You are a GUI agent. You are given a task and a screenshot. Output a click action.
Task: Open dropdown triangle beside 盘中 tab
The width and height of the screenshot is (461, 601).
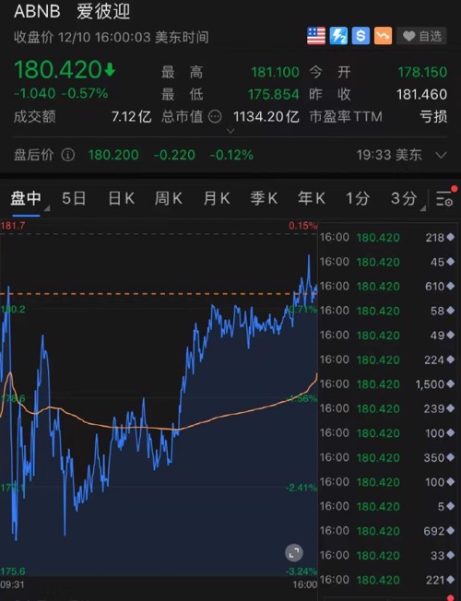[47, 208]
